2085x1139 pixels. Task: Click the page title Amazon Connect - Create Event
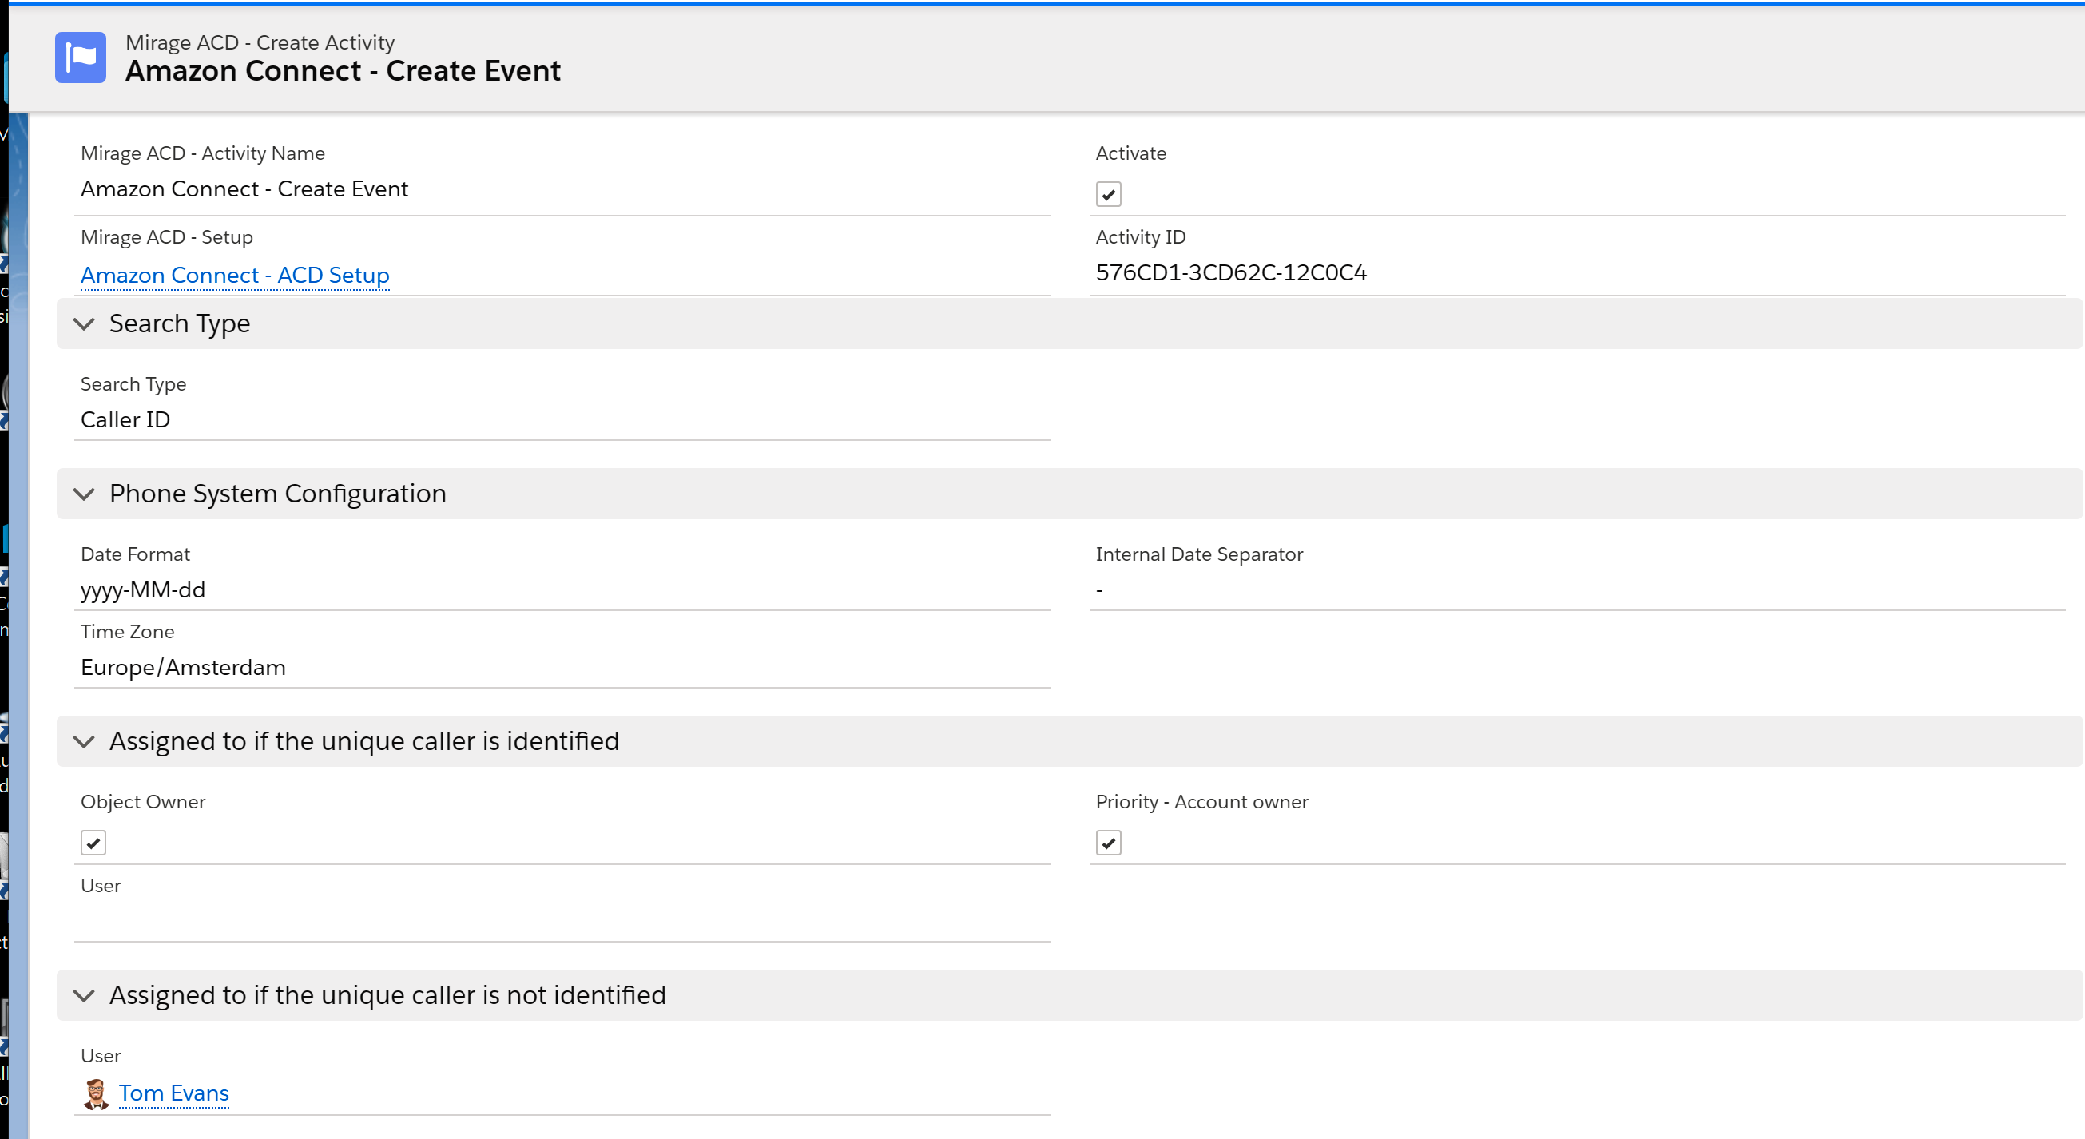(x=344, y=71)
